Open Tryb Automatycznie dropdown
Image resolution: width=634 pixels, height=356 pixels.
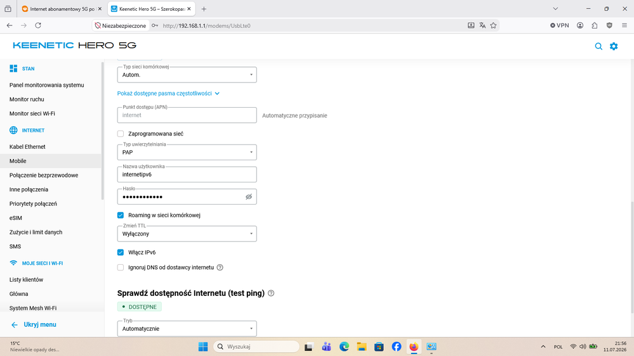pos(187,329)
